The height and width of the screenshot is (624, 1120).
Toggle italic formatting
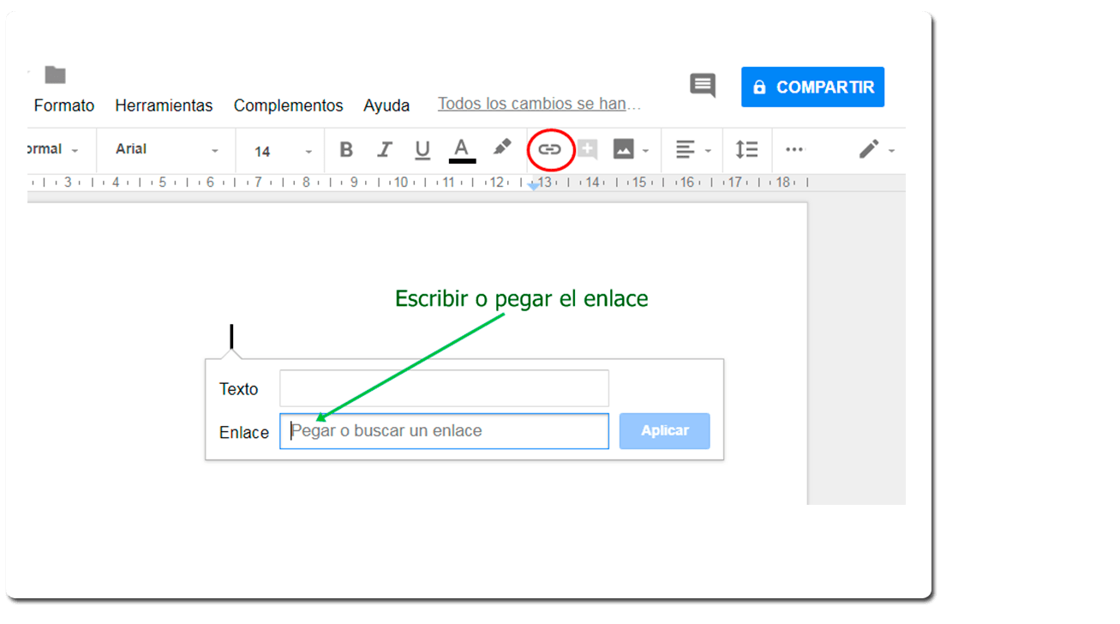[x=385, y=150]
